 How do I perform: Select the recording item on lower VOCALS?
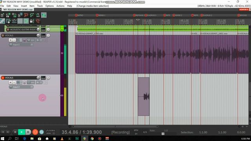pyautogui.click(x=144, y=97)
